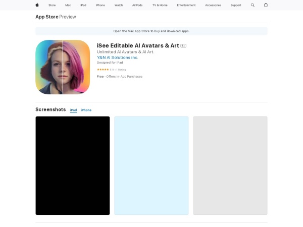Open the Mac menu item

(68, 5)
